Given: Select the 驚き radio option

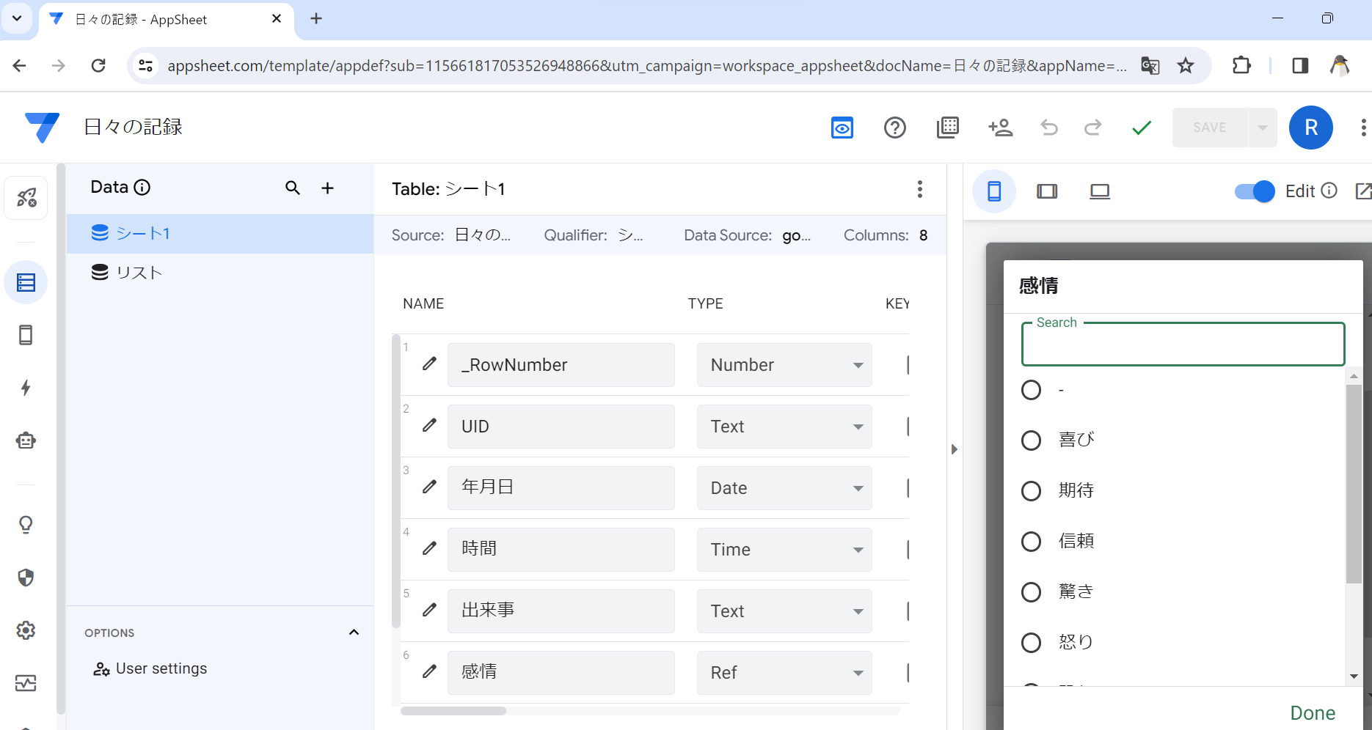Looking at the screenshot, I should click(x=1031, y=592).
